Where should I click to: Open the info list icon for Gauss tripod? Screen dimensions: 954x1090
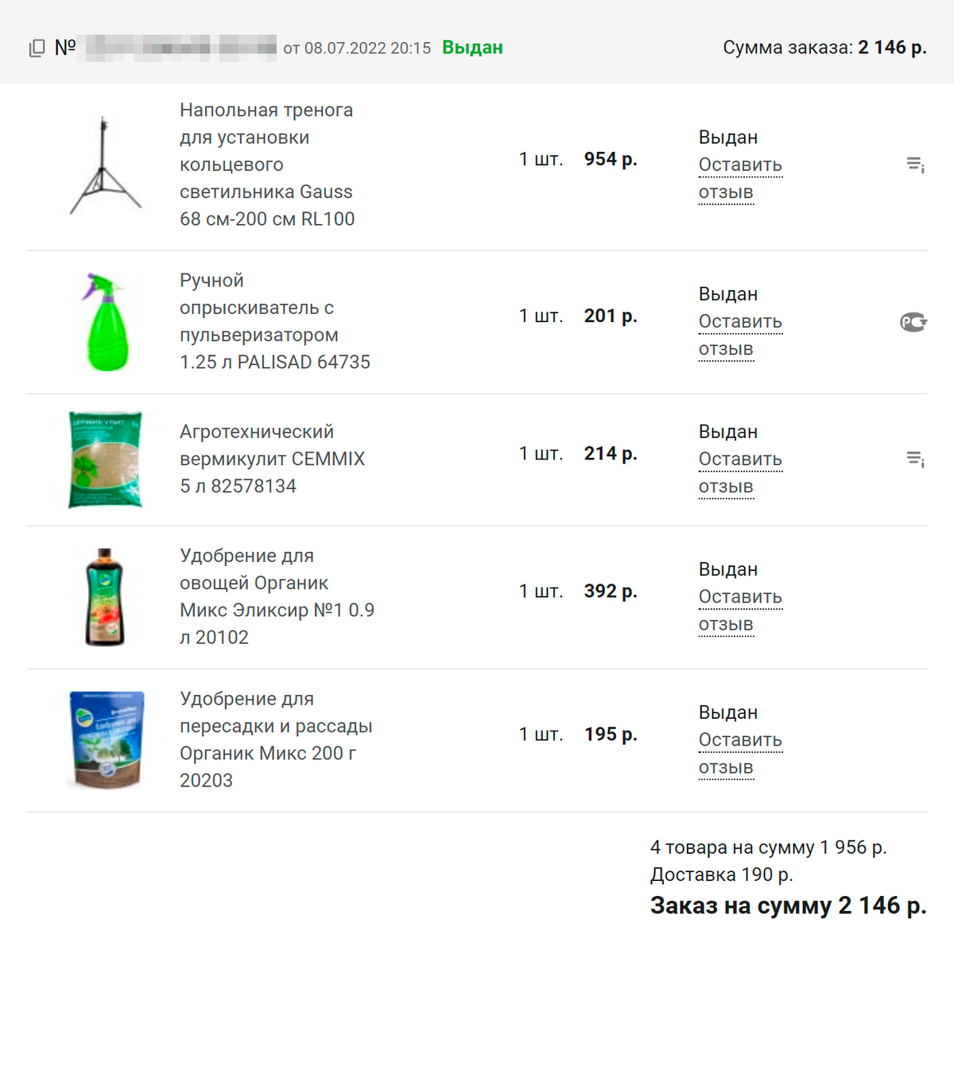pos(915,165)
